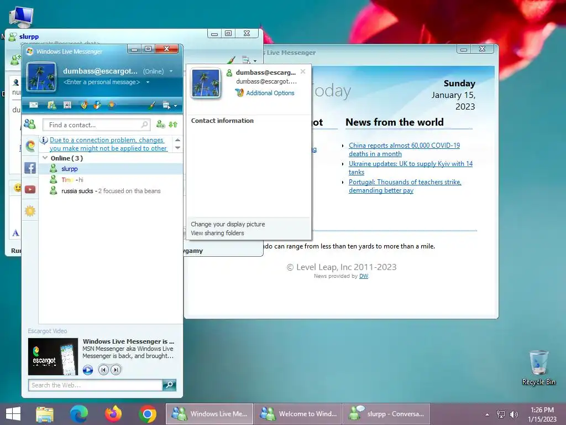Switch to 'slurpp - Conversa...' taskbar window

tap(386, 414)
